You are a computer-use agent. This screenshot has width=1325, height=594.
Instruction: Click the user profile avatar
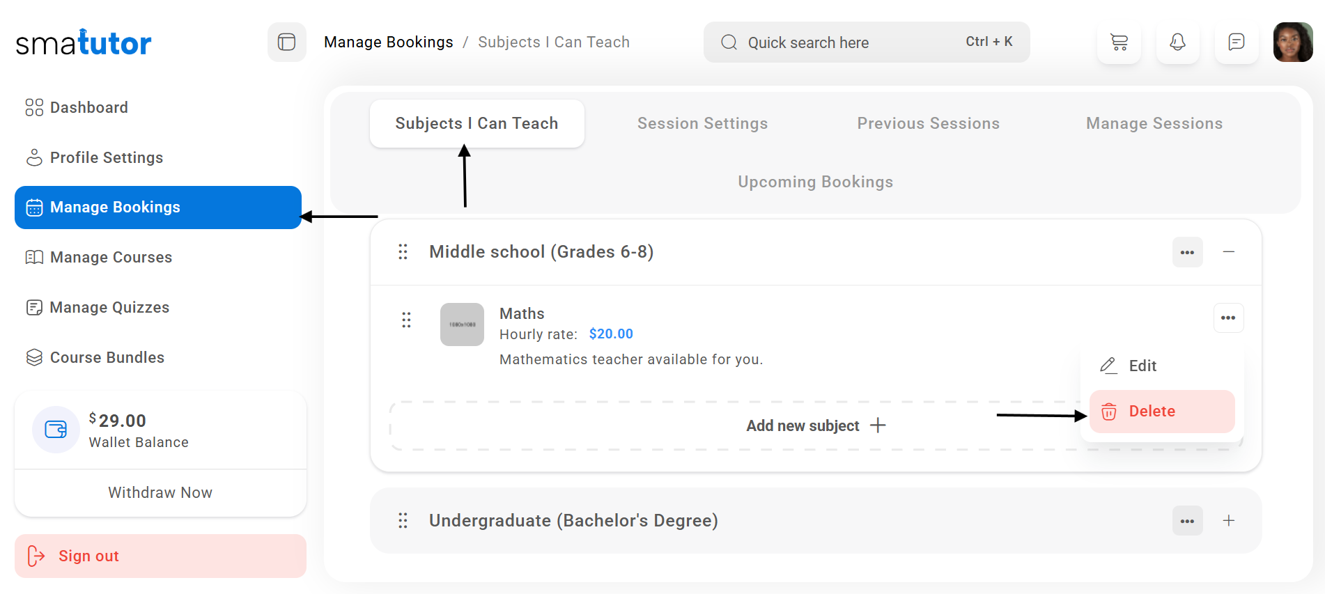coord(1292,42)
